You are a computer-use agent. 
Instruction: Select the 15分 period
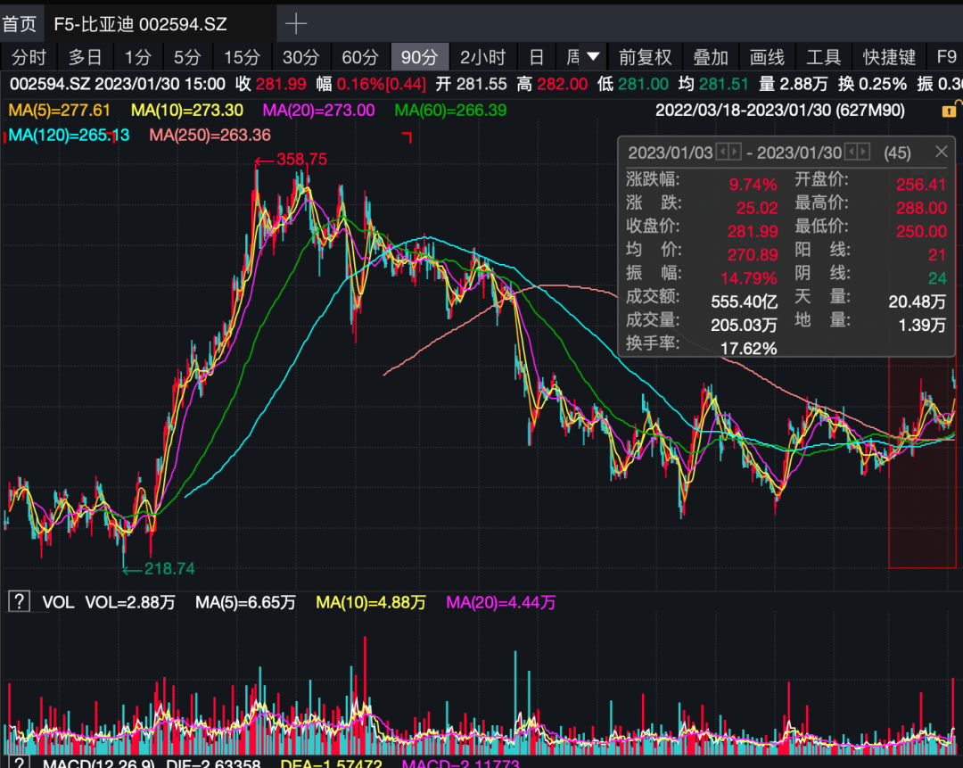point(242,57)
